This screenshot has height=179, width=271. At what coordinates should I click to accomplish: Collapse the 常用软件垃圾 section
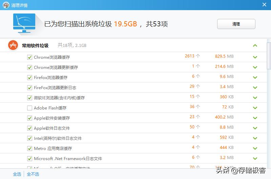point(255,46)
